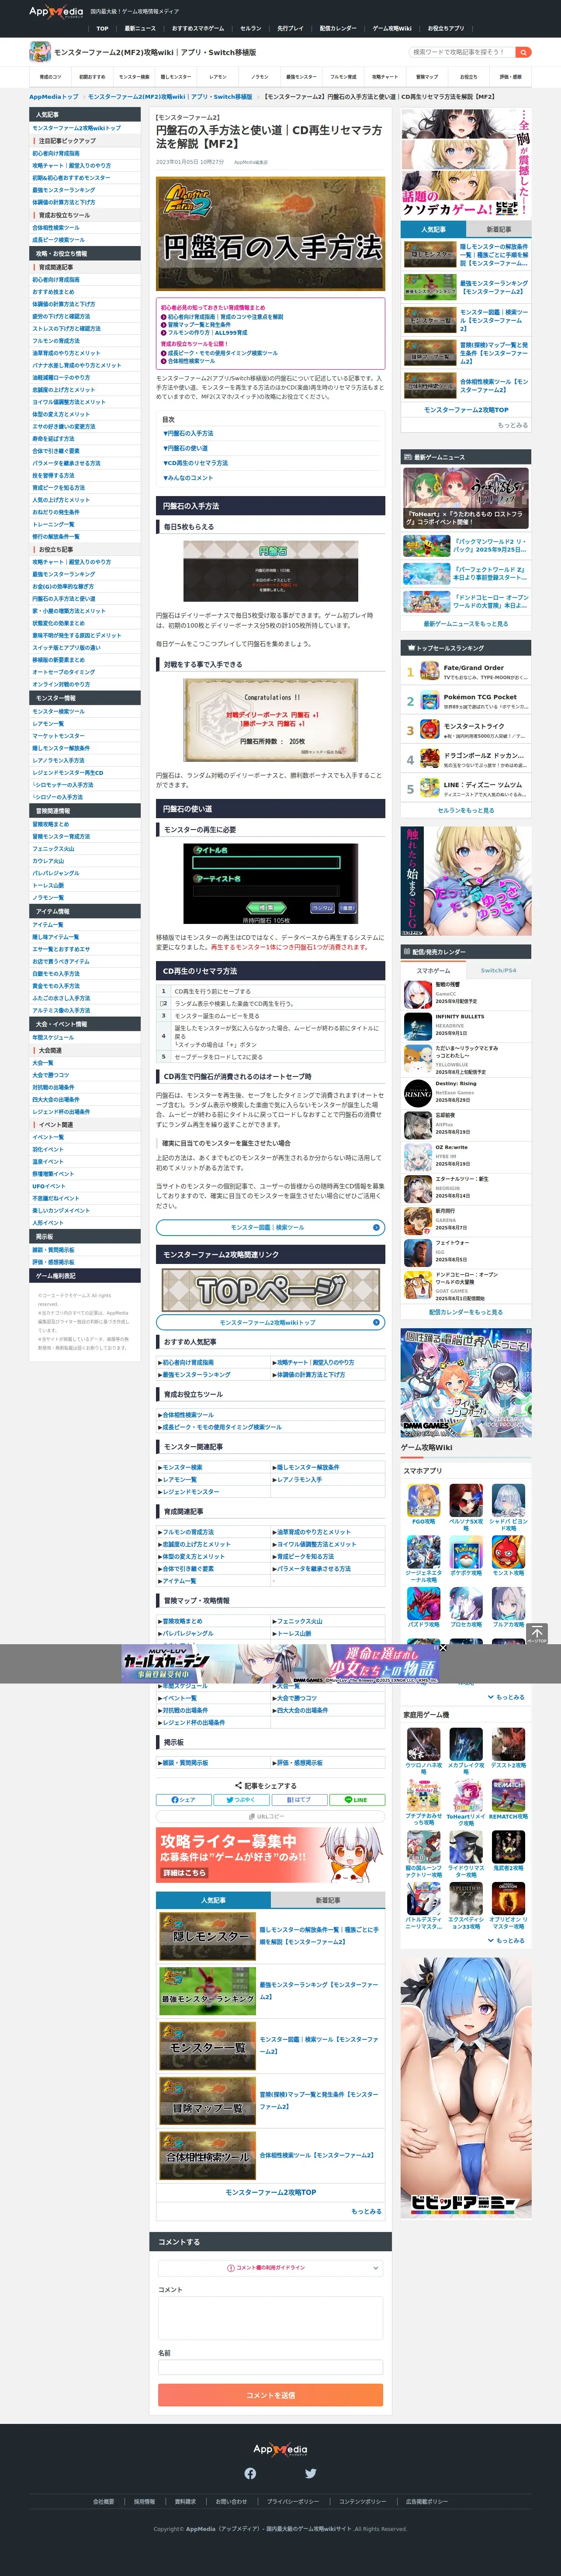Click the 名前 input field
561x2576 pixels.
270,2367
